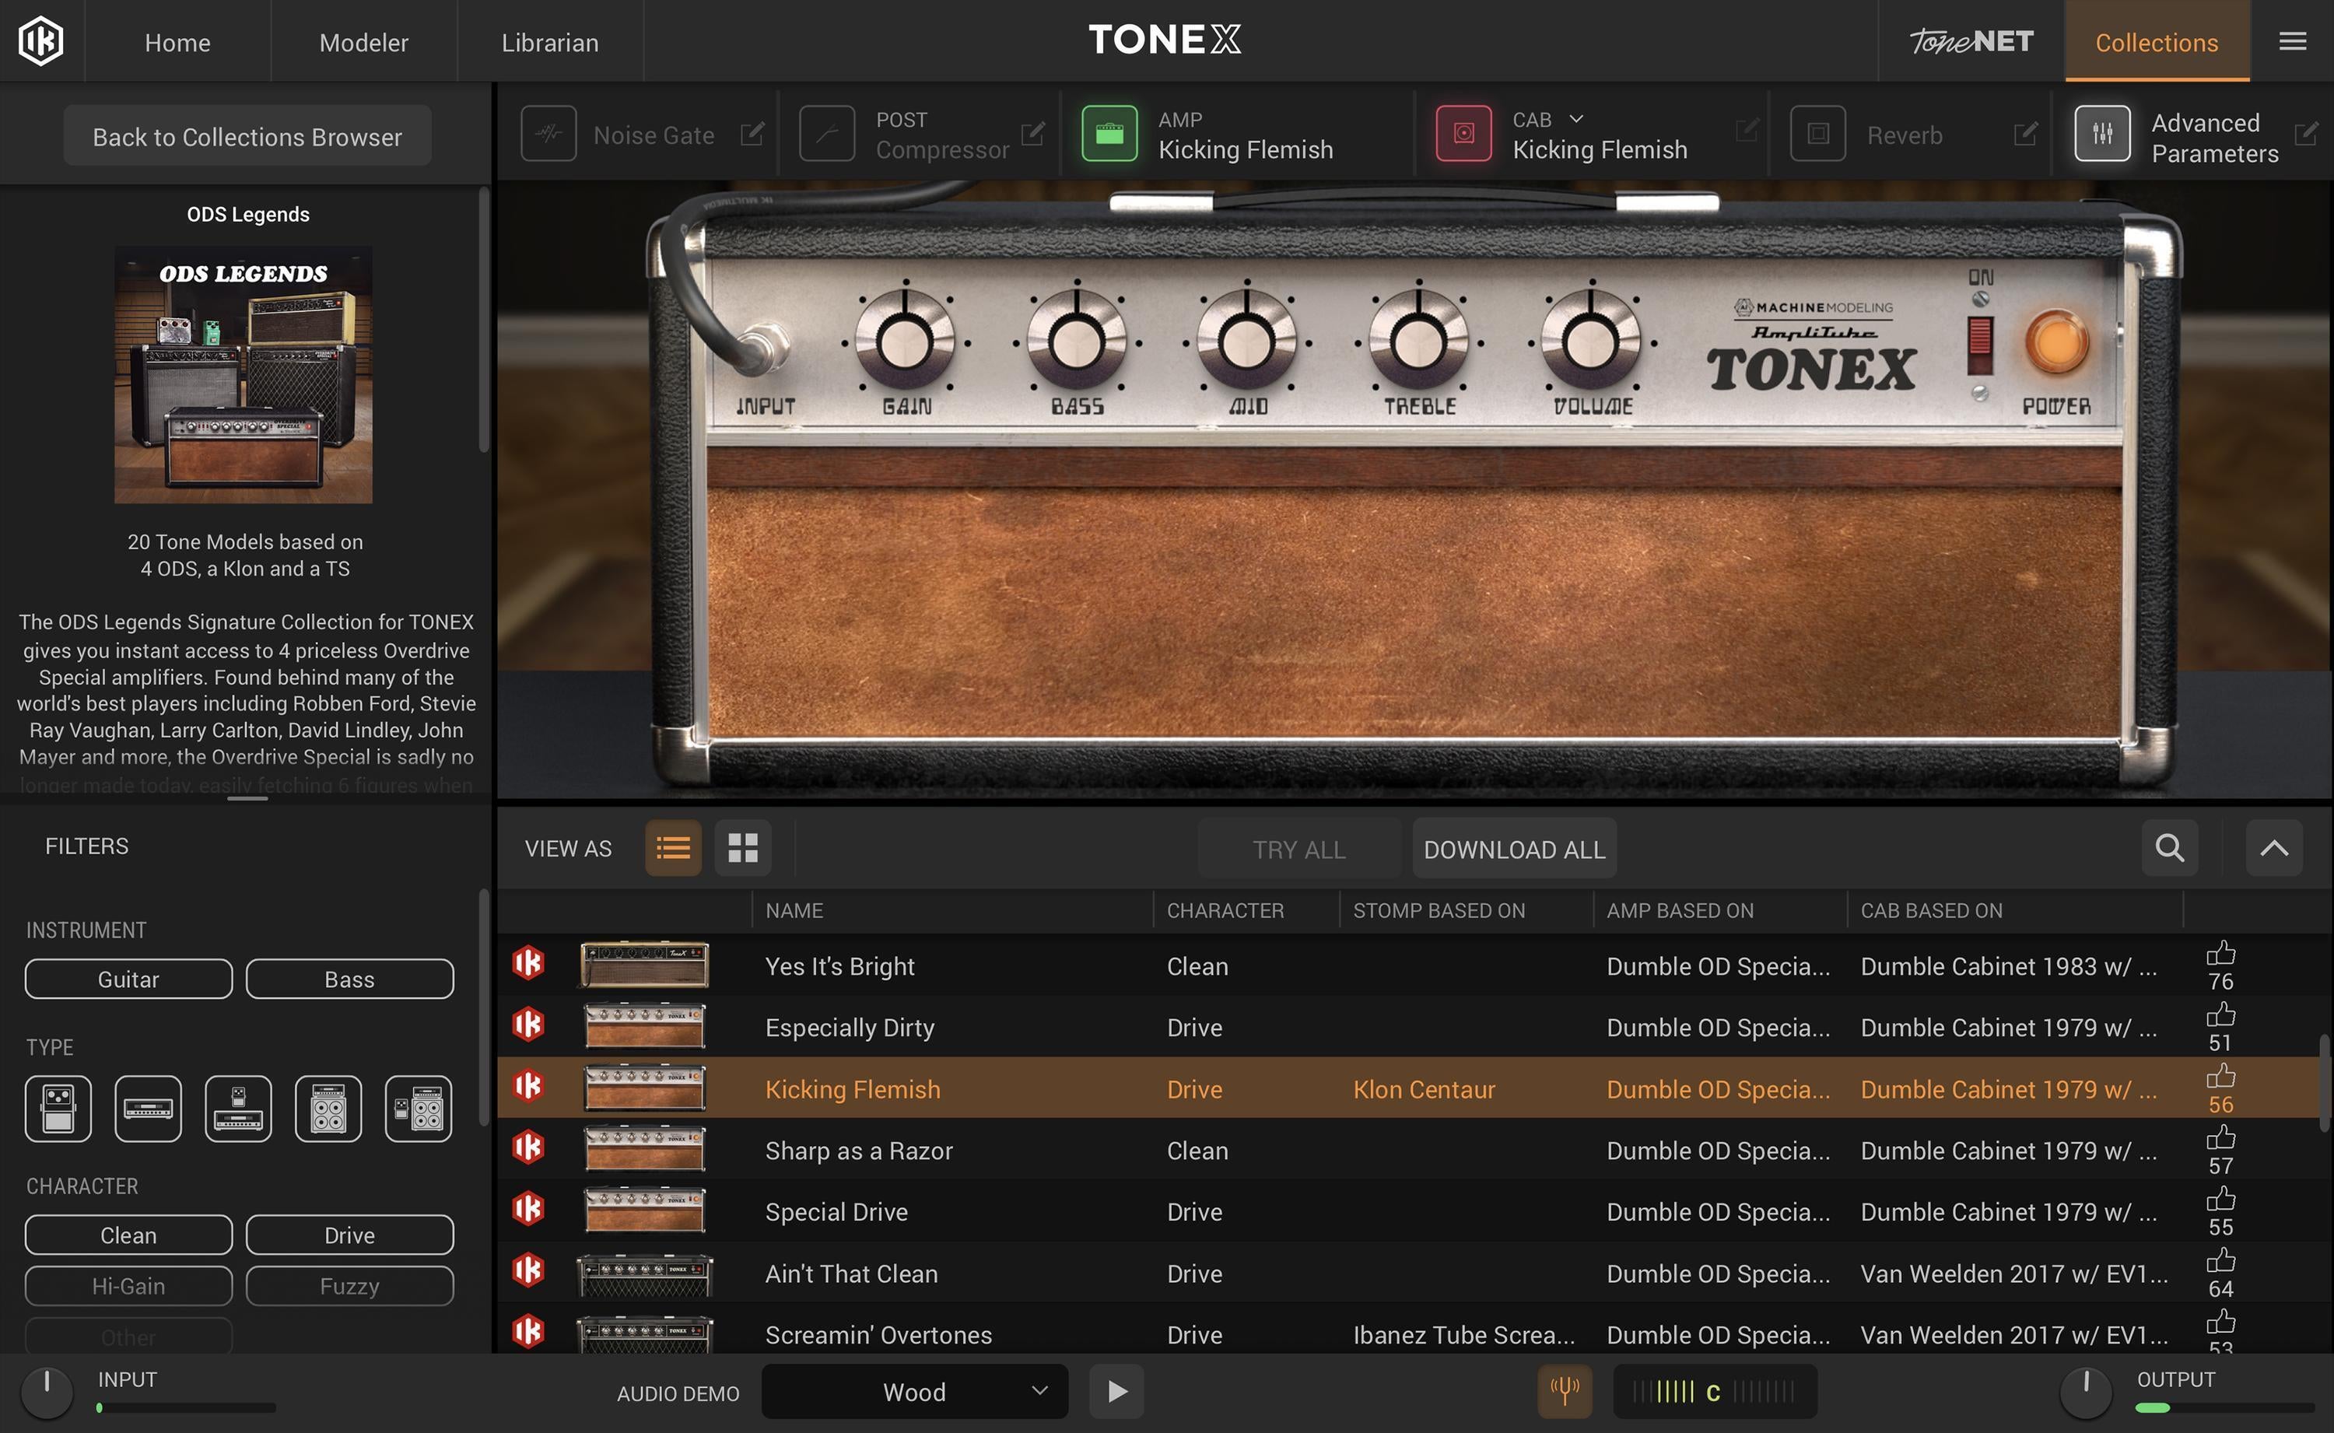Toggle the AMP block Kicking Flemish
Screen dimensions: 2334x1433
coord(1111,133)
